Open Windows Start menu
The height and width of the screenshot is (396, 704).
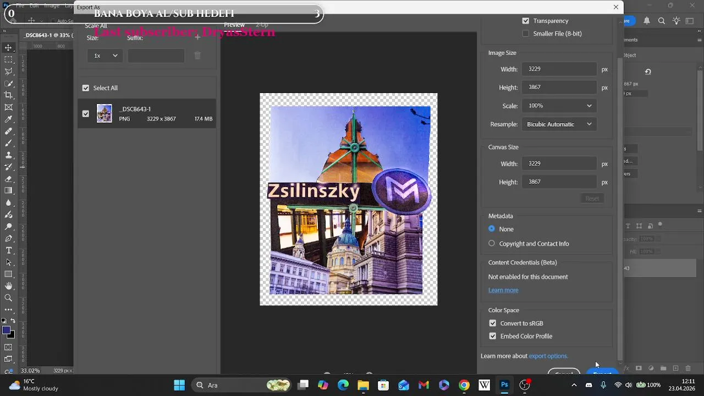pos(179,385)
